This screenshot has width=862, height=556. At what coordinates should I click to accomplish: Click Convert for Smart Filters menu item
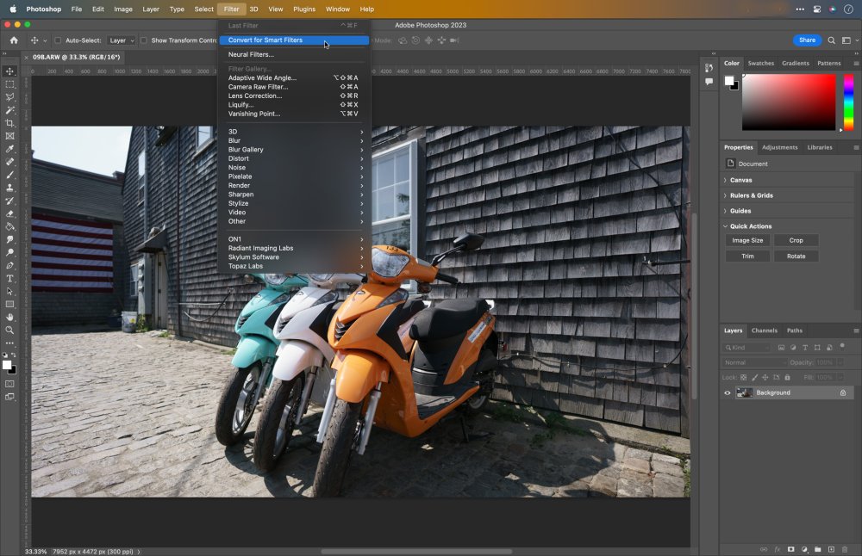tap(265, 40)
